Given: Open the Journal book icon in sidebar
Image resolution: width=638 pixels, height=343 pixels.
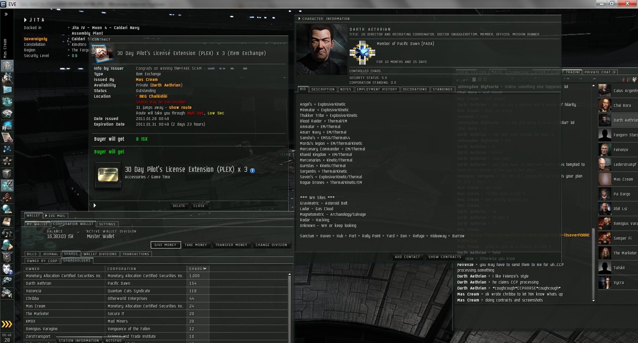Looking at the screenshot, I should (x=7, y=221).
